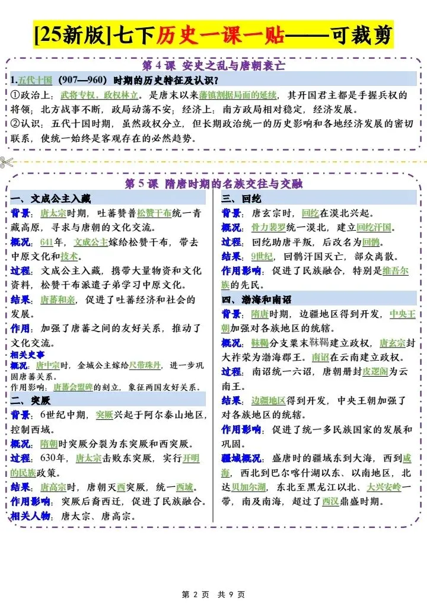Click the underlined term '唐蕃会盟碑'
The image size is (427, 605).
73,387
